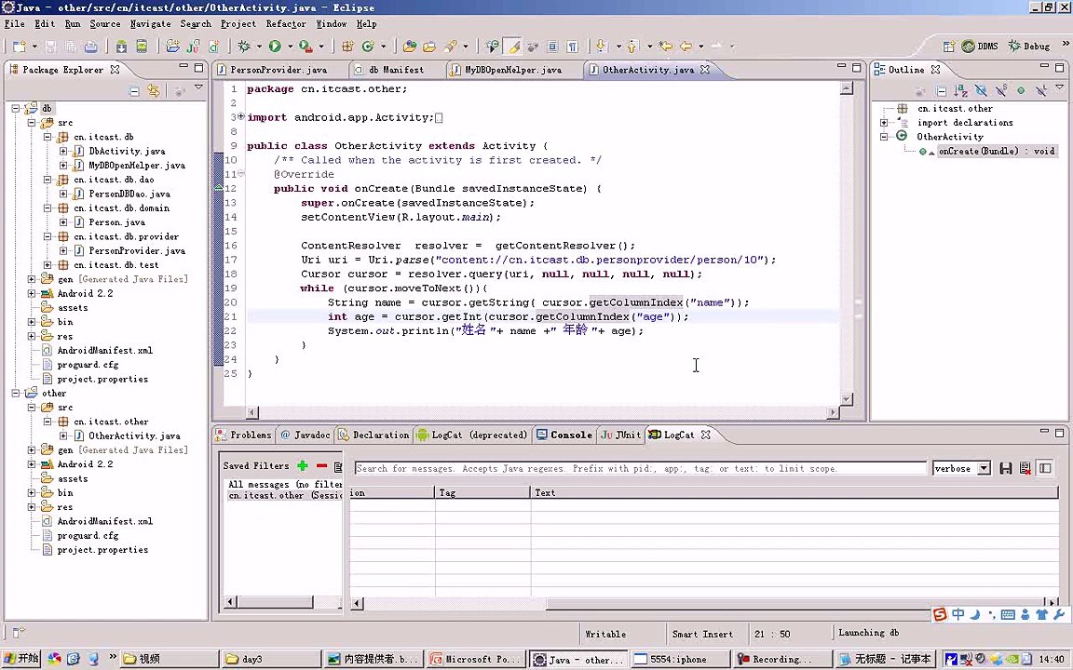Open the verbose log level dropdown
The width and height of the screenshot is (1073, 670).
[984, 468]
